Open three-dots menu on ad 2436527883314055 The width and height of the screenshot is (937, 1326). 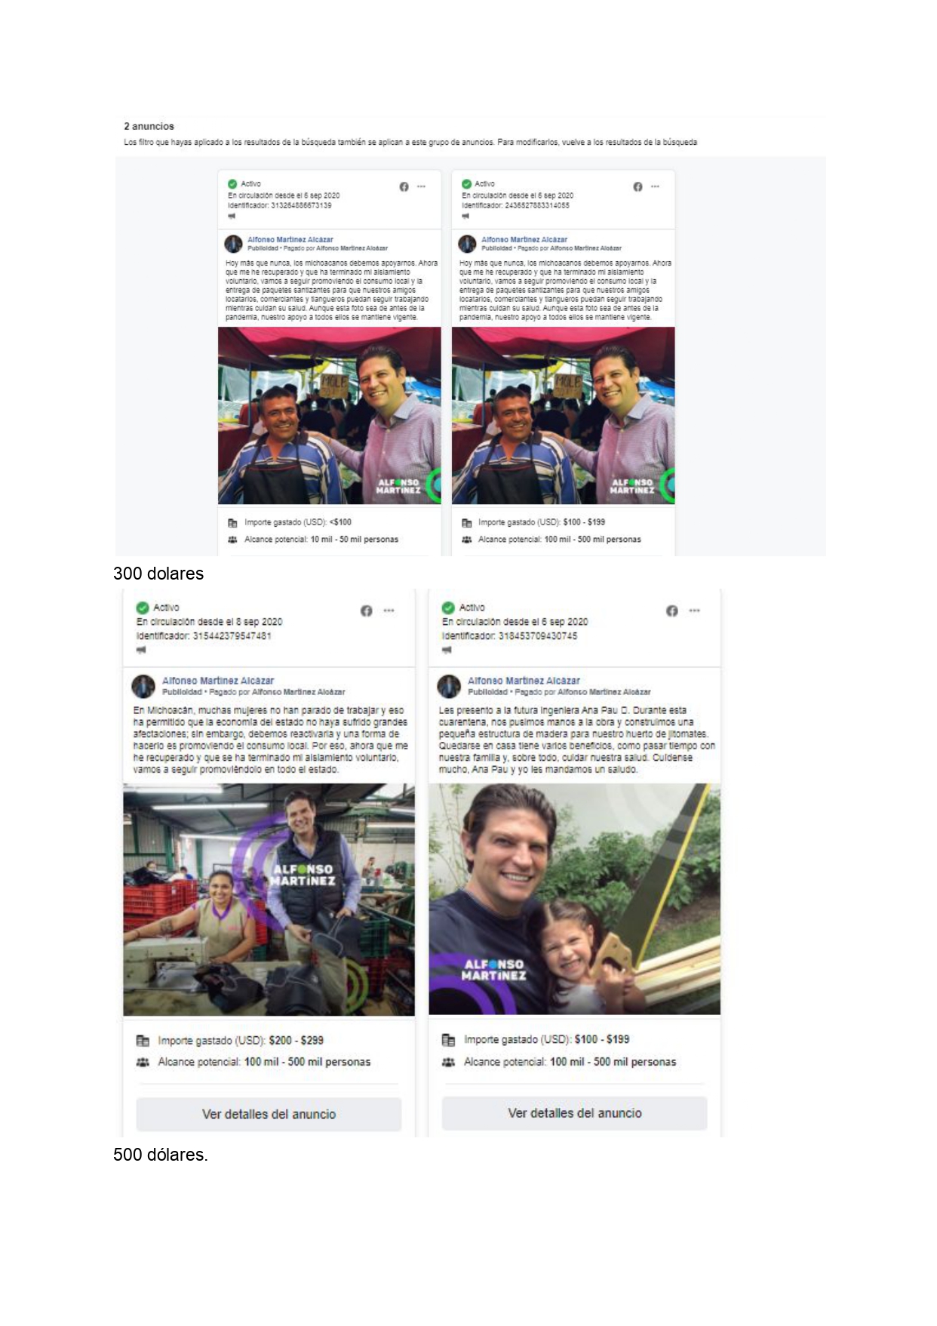(x=655, y=186)
